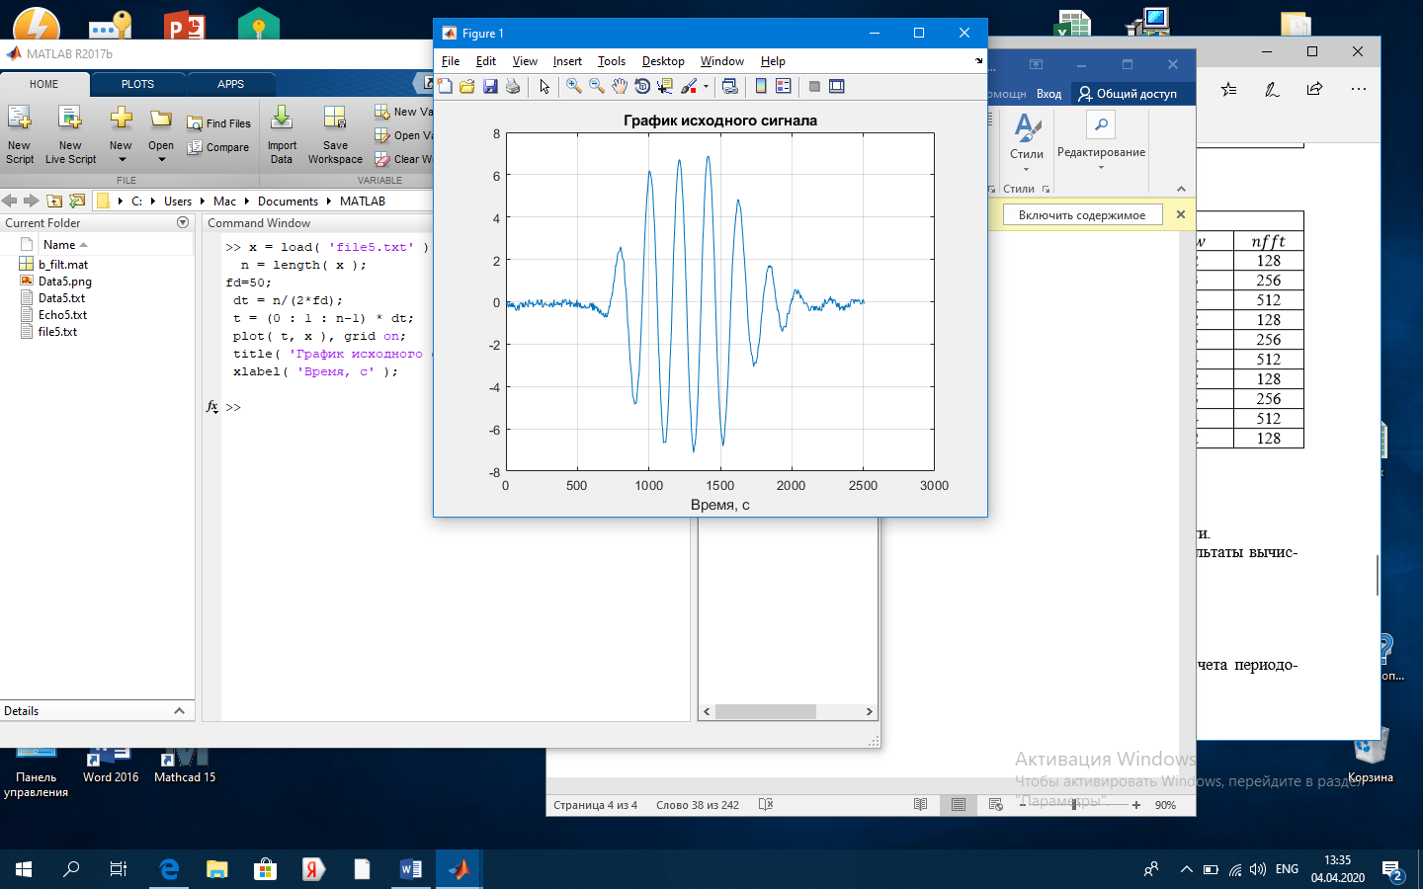
Task: Toggle the Insert Legend button
Action: pyautogui.click(x=784, y=87)
